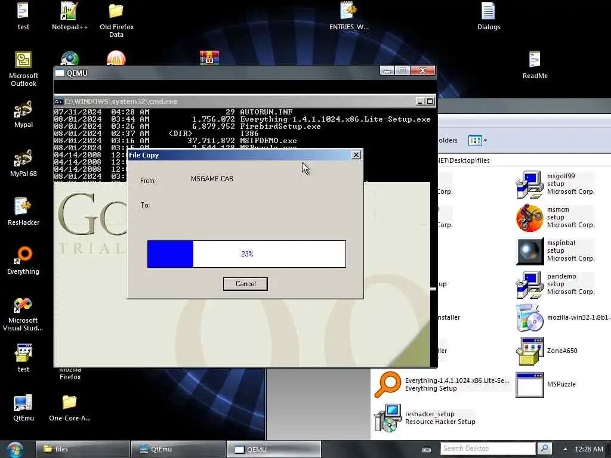Viewport: 611px width, 458px height.
Task: Maximize the cmd.exe window inside QEMU
Action: [430, 101]
